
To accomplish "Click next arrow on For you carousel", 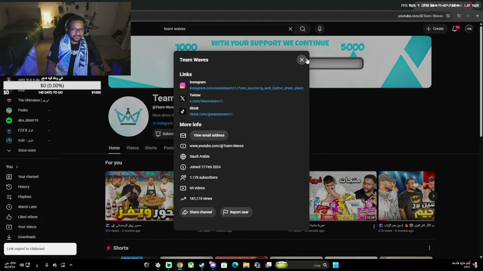I will [433, 196].
